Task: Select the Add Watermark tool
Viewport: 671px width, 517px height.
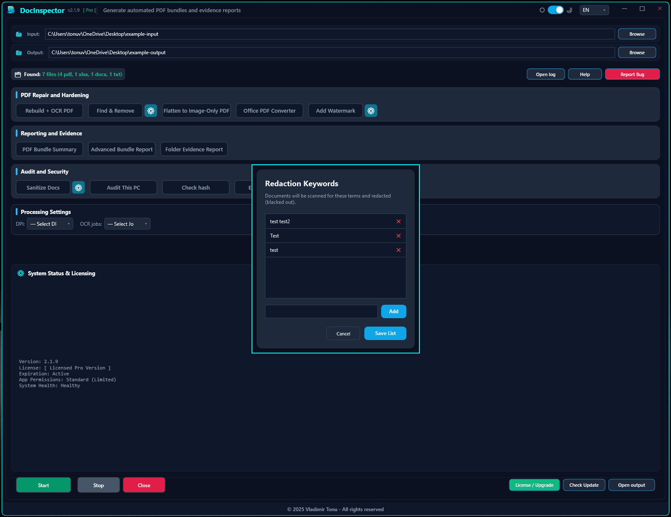Action: click(335, 111)
